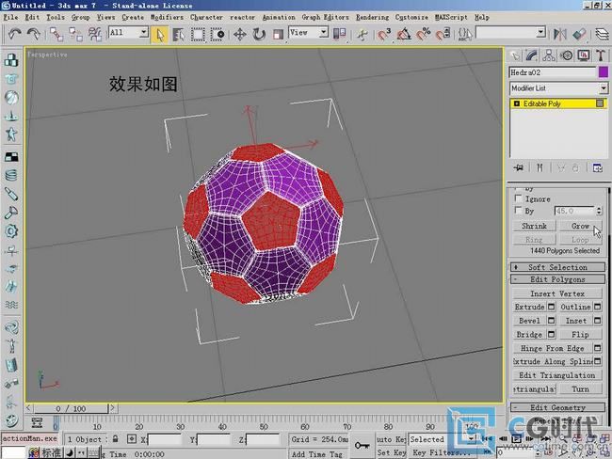Open the Utilities hammer panel tab
The image size is (612, 459).
[601, 55]
